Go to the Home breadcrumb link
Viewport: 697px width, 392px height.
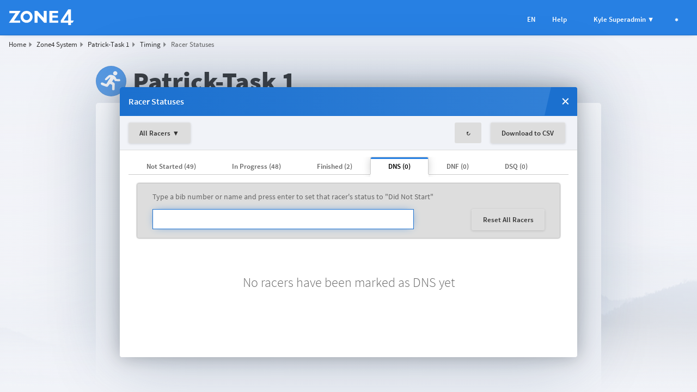coord(17,45)
